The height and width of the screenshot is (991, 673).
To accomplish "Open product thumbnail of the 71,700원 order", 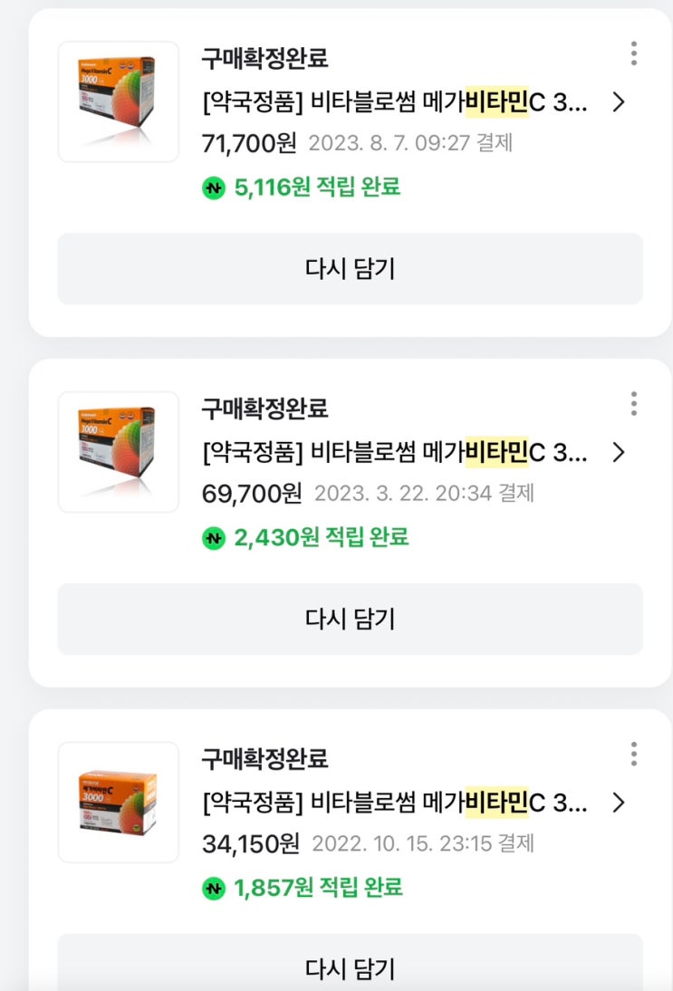I will (x=119, y=101).
